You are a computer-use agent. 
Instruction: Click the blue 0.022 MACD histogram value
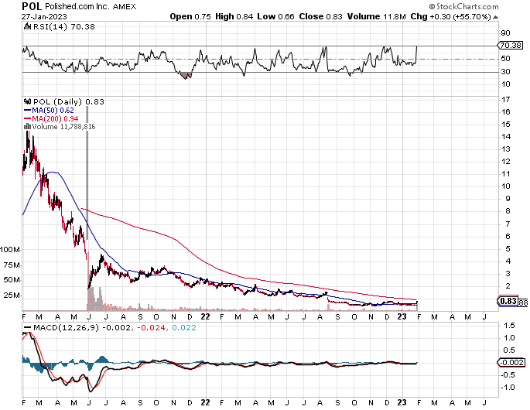[x=183, y=328]
